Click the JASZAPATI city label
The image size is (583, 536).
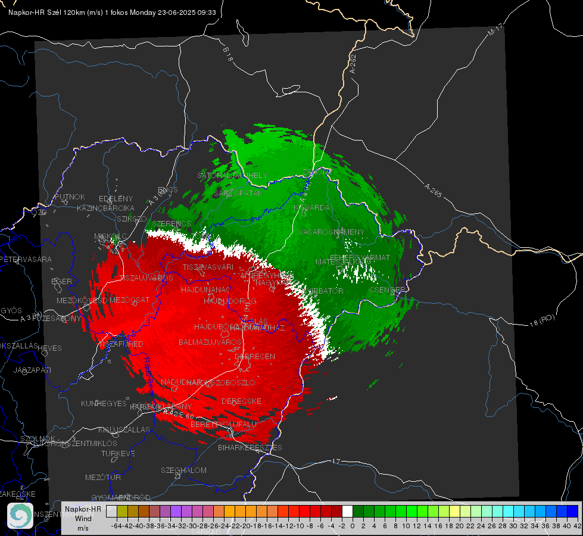click(x=32, y=370)
